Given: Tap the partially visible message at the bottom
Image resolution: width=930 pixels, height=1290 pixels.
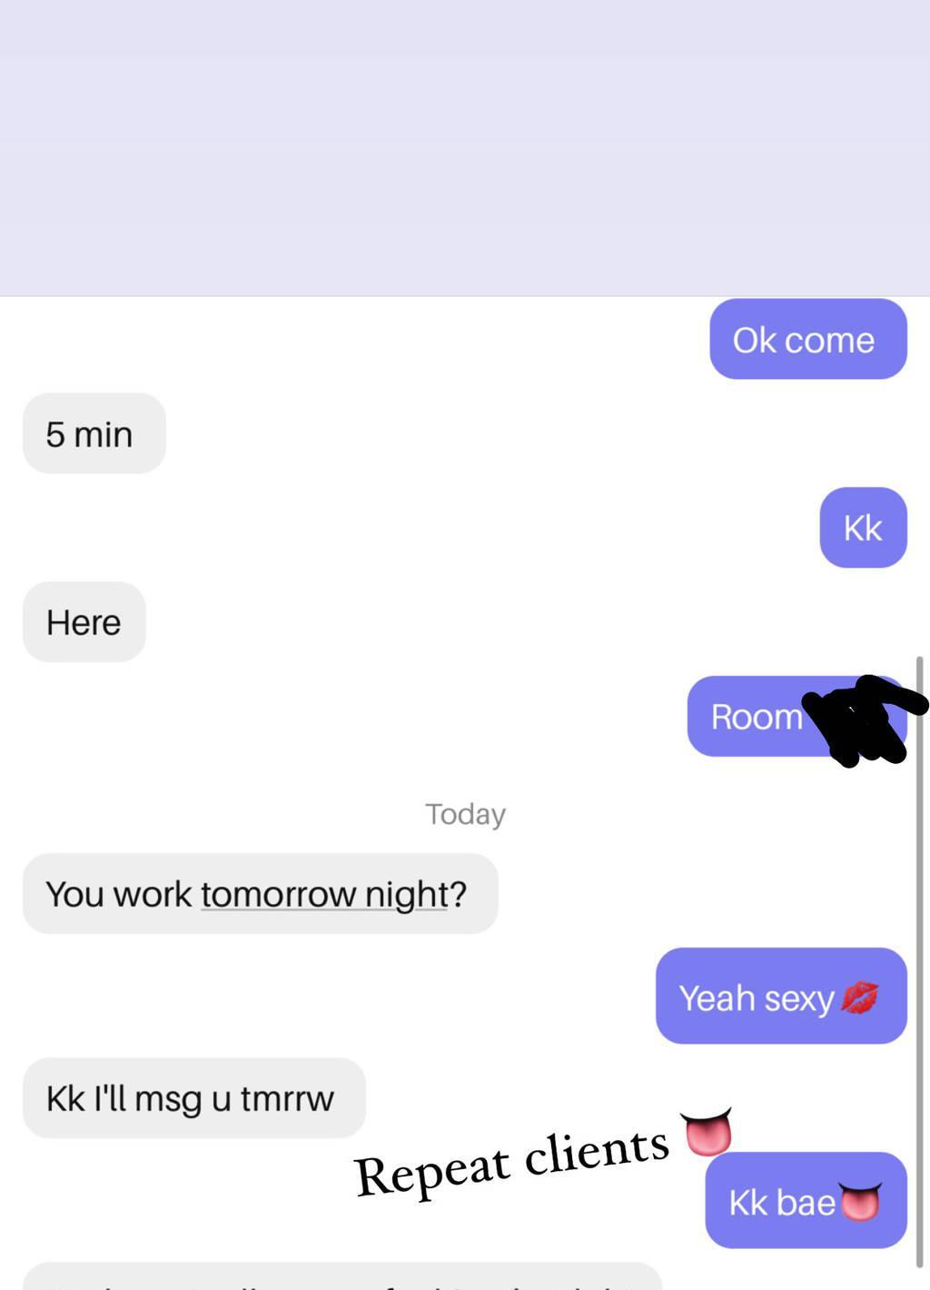Looking at the screenshot, I should 342,1276.
